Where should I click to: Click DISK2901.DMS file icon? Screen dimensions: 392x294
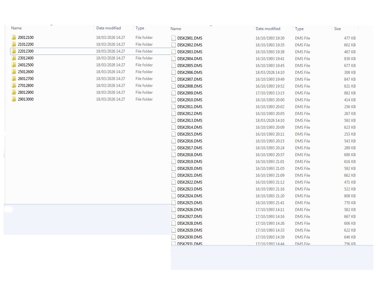tap(174, 38)
